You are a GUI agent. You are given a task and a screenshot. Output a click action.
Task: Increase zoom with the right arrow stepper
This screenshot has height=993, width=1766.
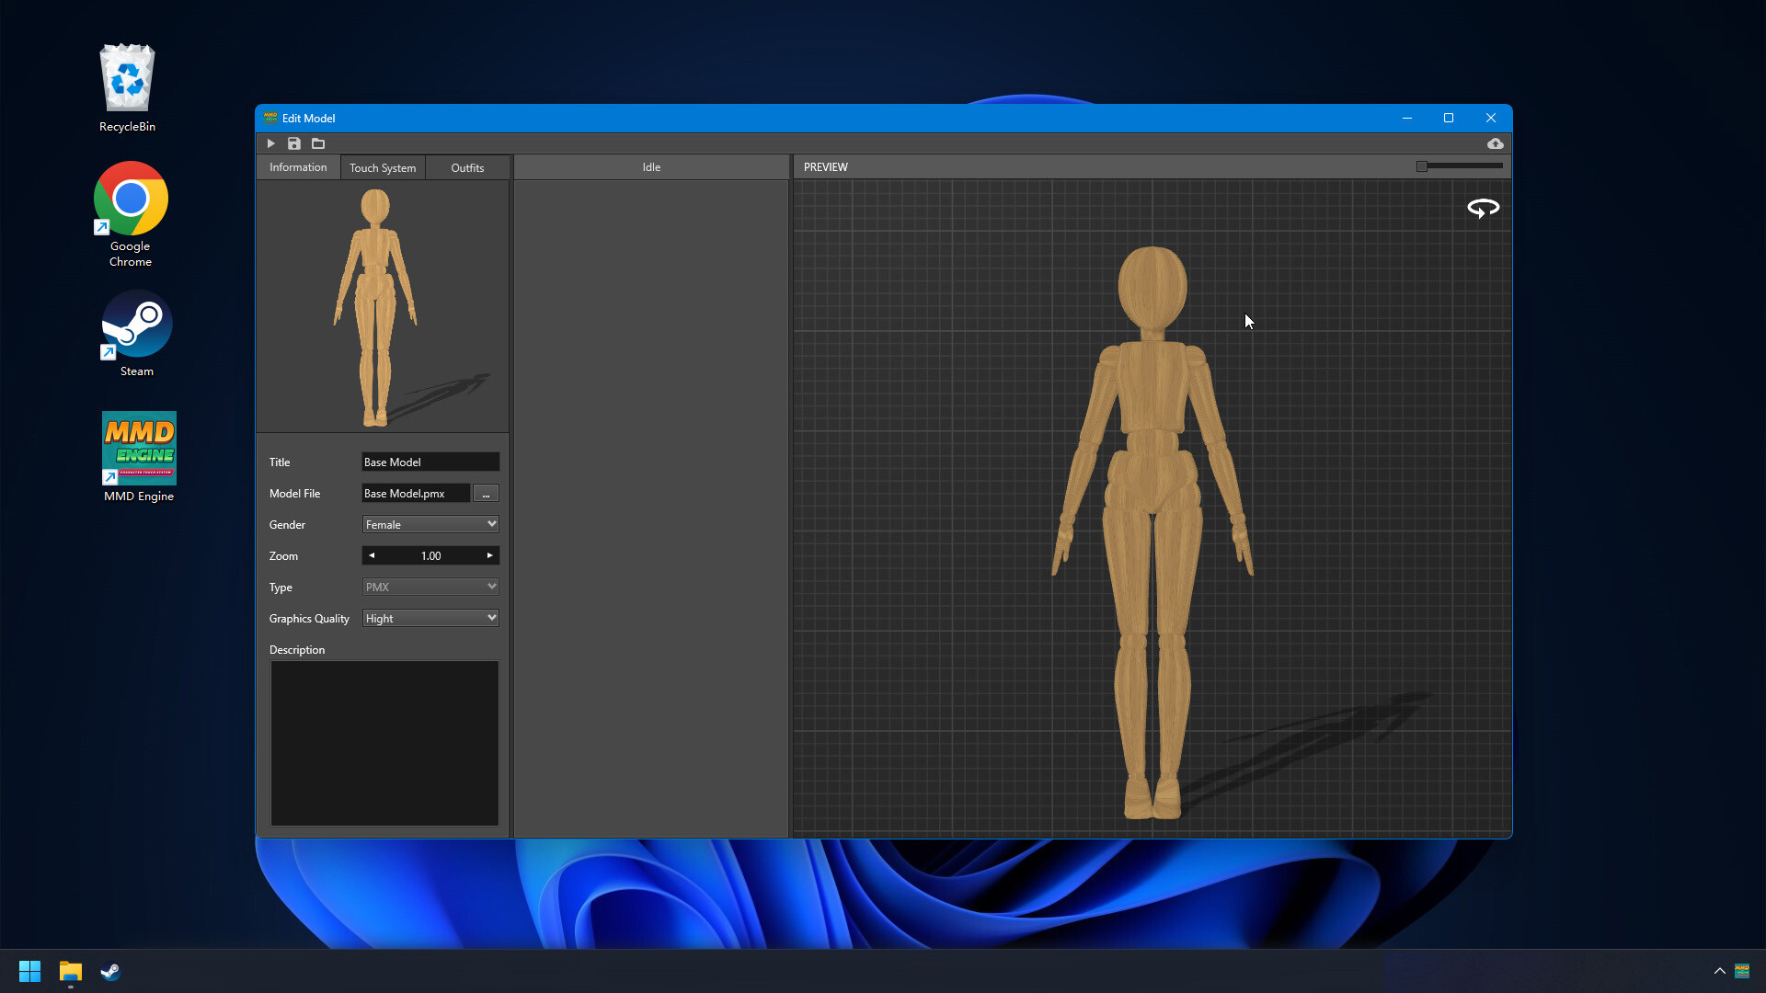point(489,555)
